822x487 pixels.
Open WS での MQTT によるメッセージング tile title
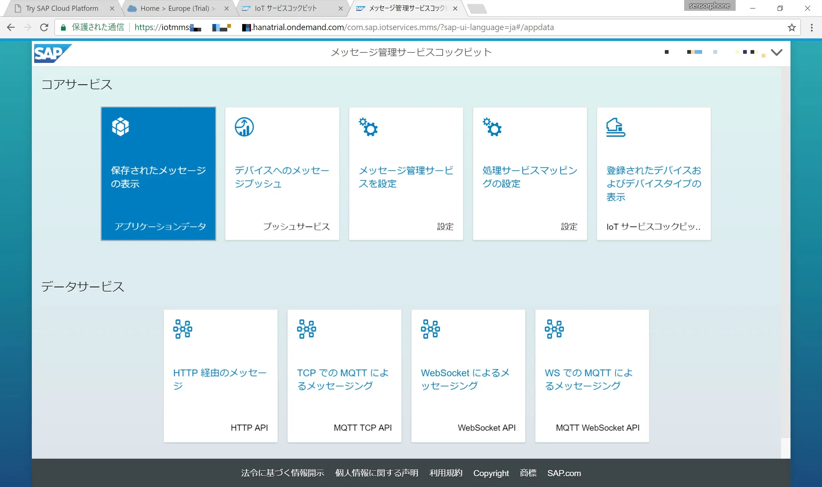coord(589,379)
